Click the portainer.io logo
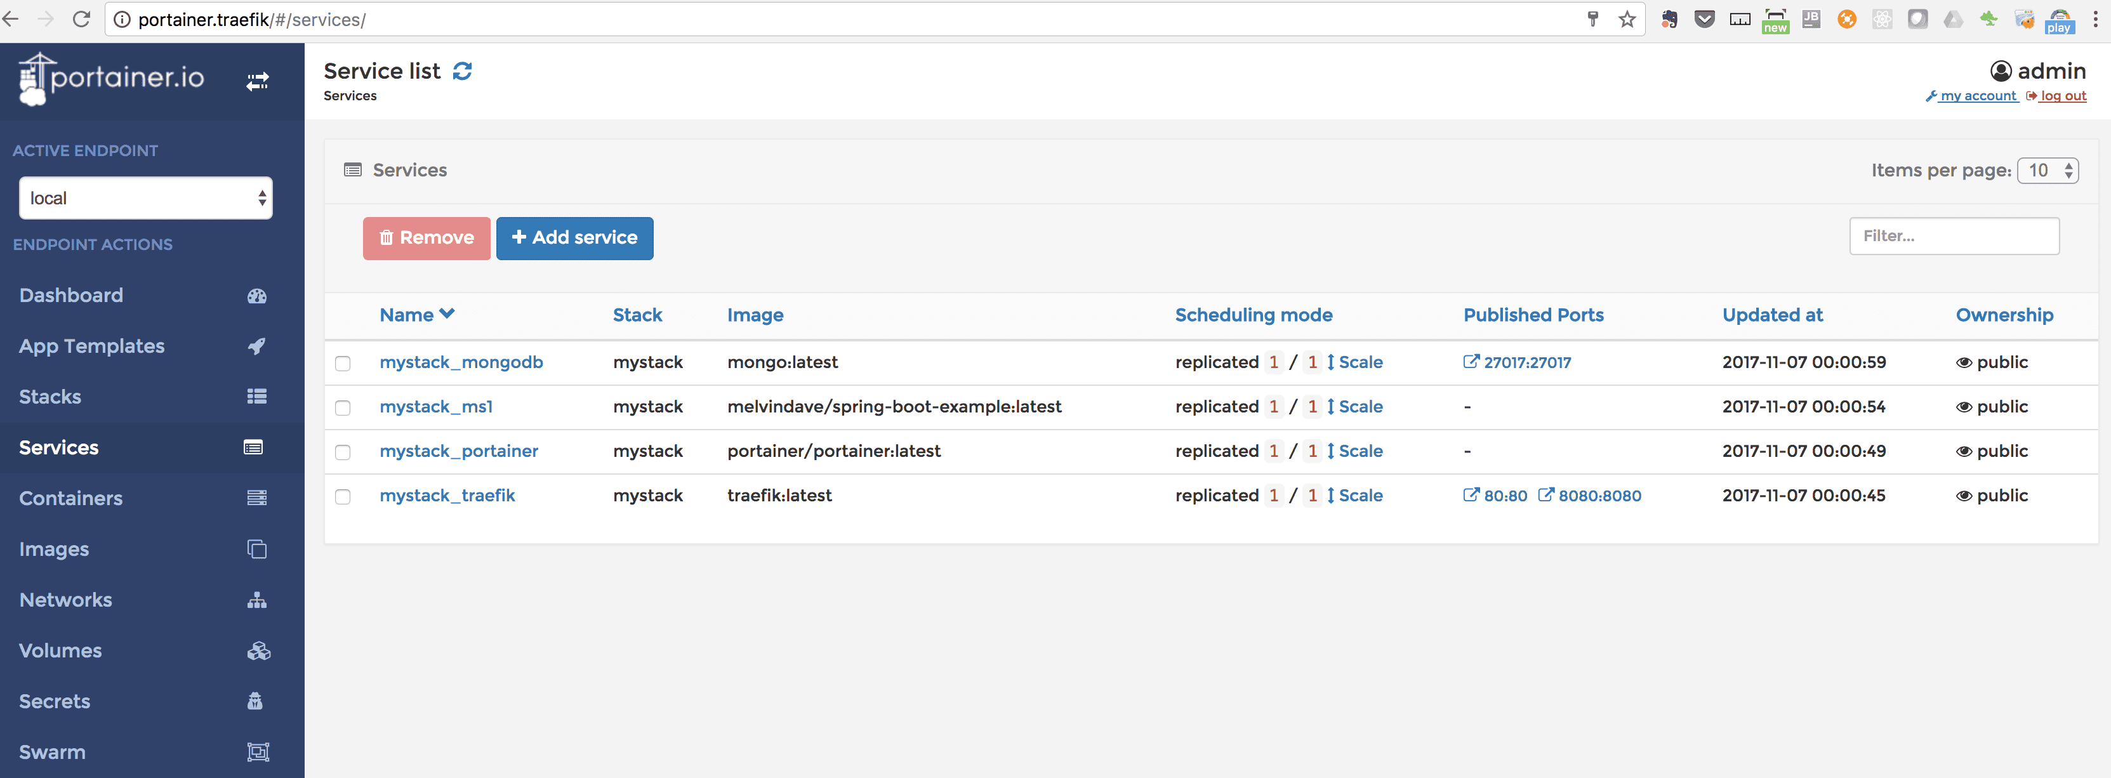The image size is (2111, 778). click(112, 79)
